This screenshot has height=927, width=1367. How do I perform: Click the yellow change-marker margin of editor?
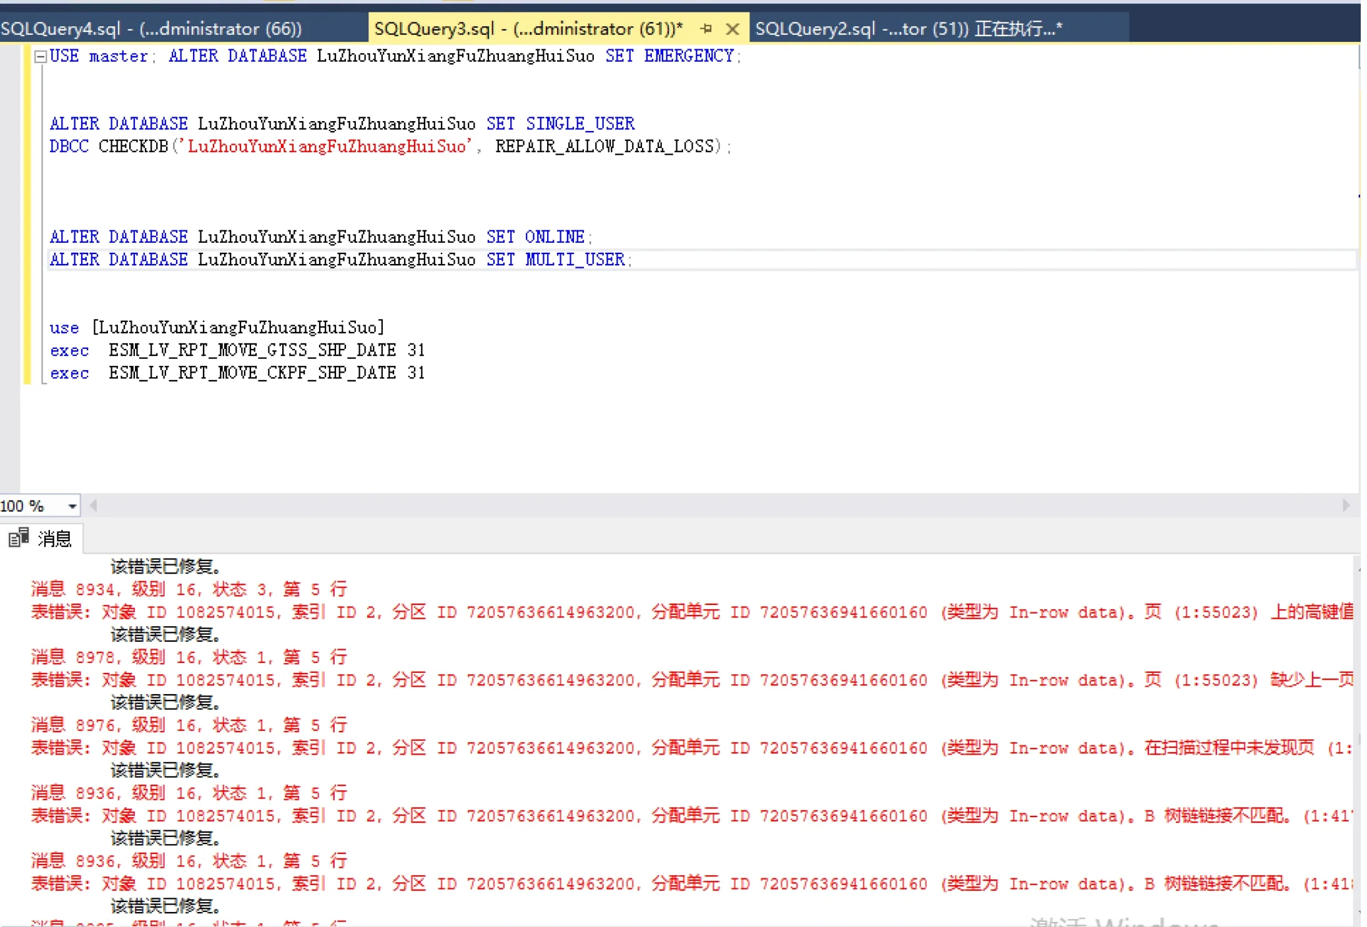pos(27,212)
